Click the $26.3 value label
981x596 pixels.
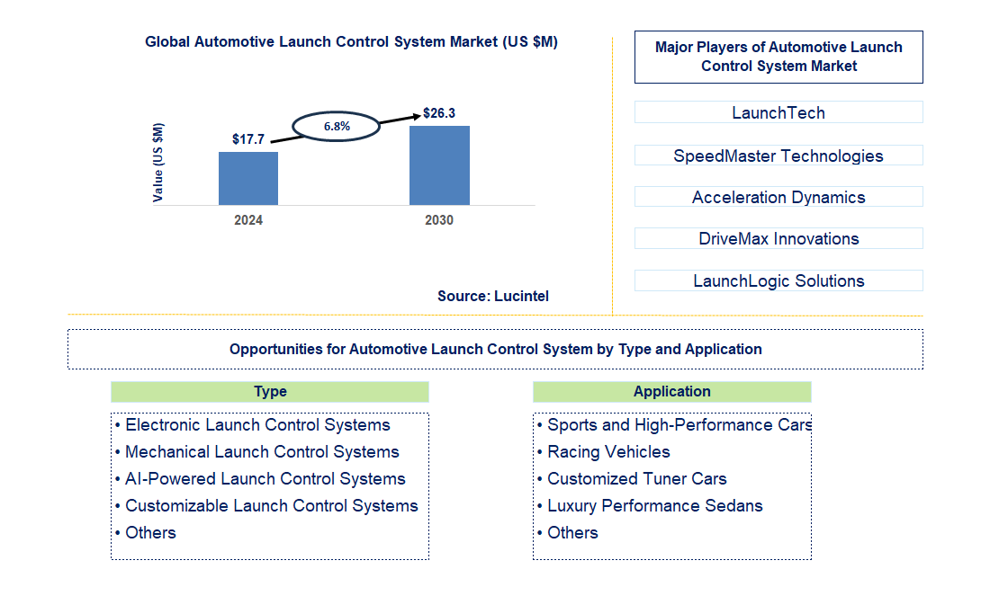(439, 113)
